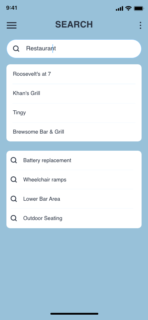Tap the battery status icon
The image size is (148, 320).
[139, 8]
